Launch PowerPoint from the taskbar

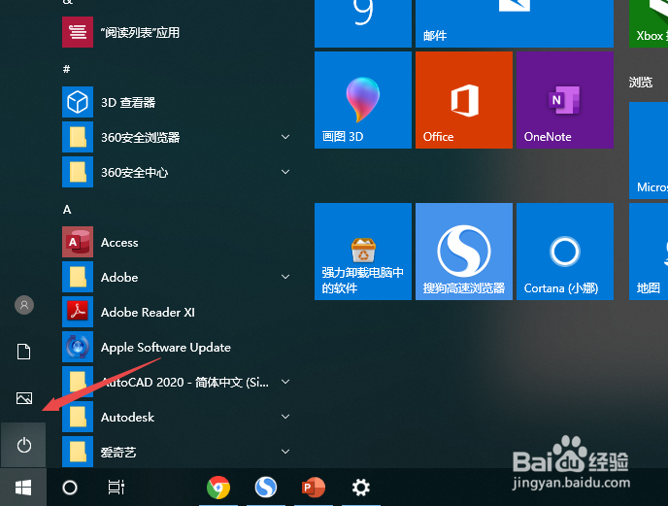click(313, 488)
